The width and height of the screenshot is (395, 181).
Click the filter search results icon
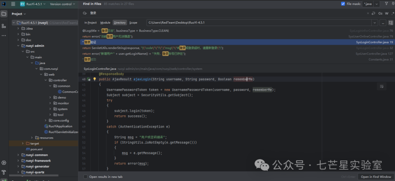387,4
